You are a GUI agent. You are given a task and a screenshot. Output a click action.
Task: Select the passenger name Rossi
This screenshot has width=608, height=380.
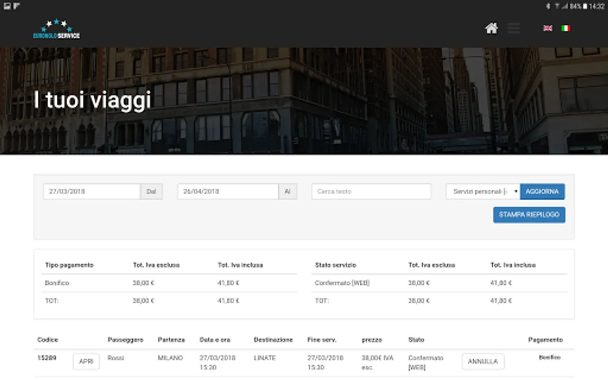tap(116, 358)
